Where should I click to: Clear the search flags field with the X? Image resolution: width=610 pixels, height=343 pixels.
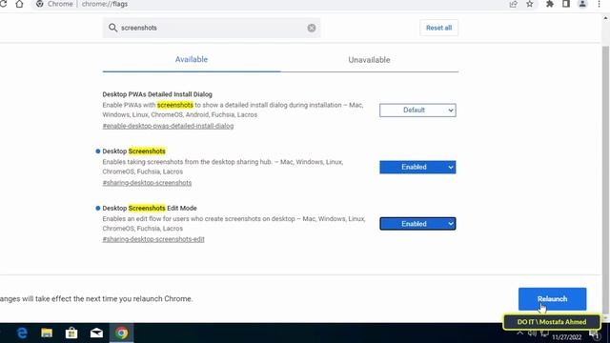[x=312, y=28]
